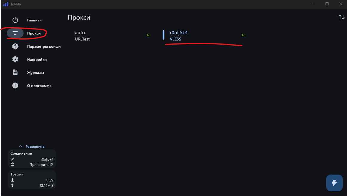Go to the Главная menu item
The width and height of the screenshot is (347, 196).
34,20
